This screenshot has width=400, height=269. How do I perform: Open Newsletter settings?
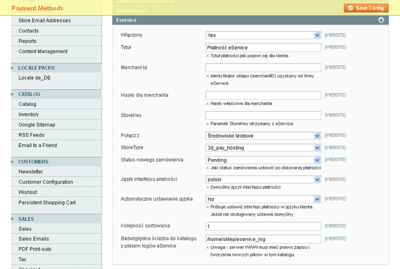(x=56, y=171)
